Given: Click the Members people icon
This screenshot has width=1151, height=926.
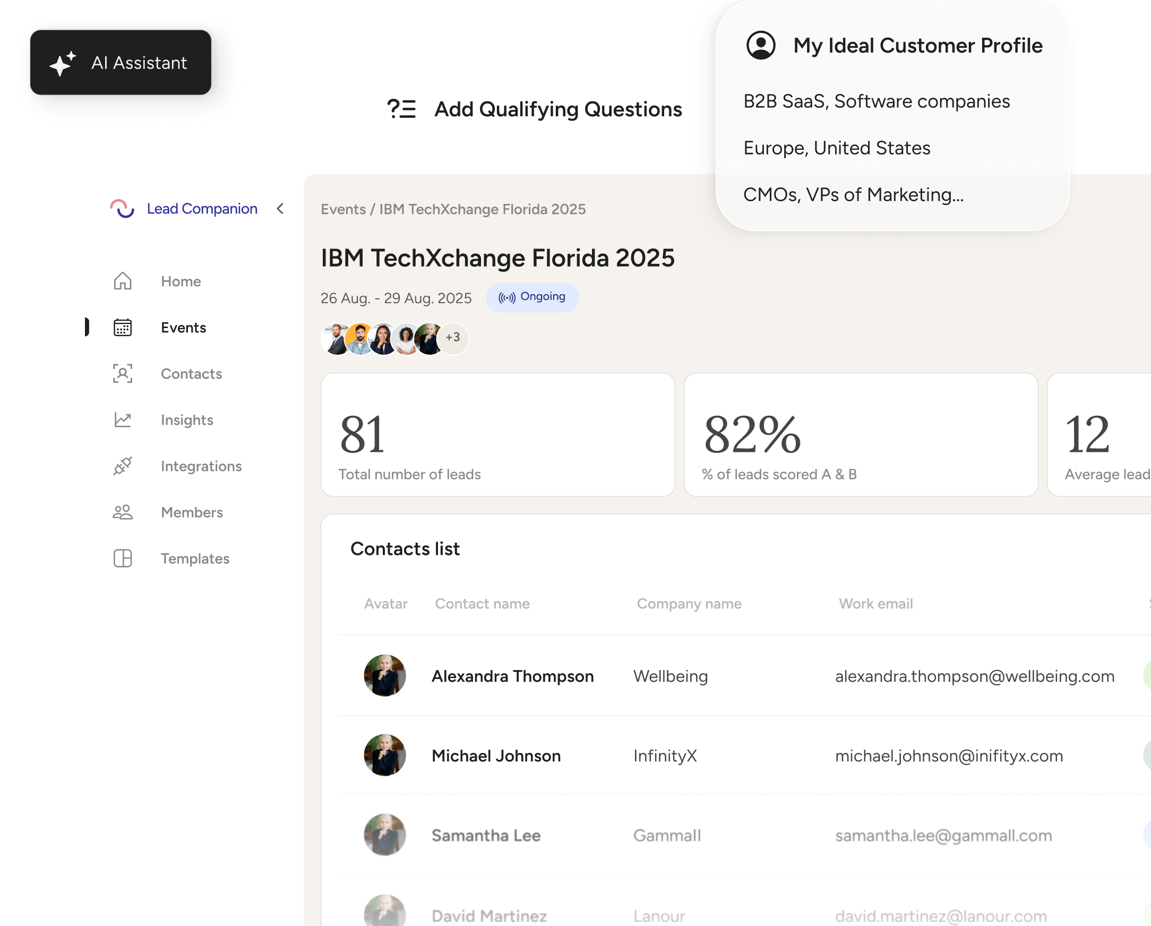Looking at the screenshot, I should point(122,512).
